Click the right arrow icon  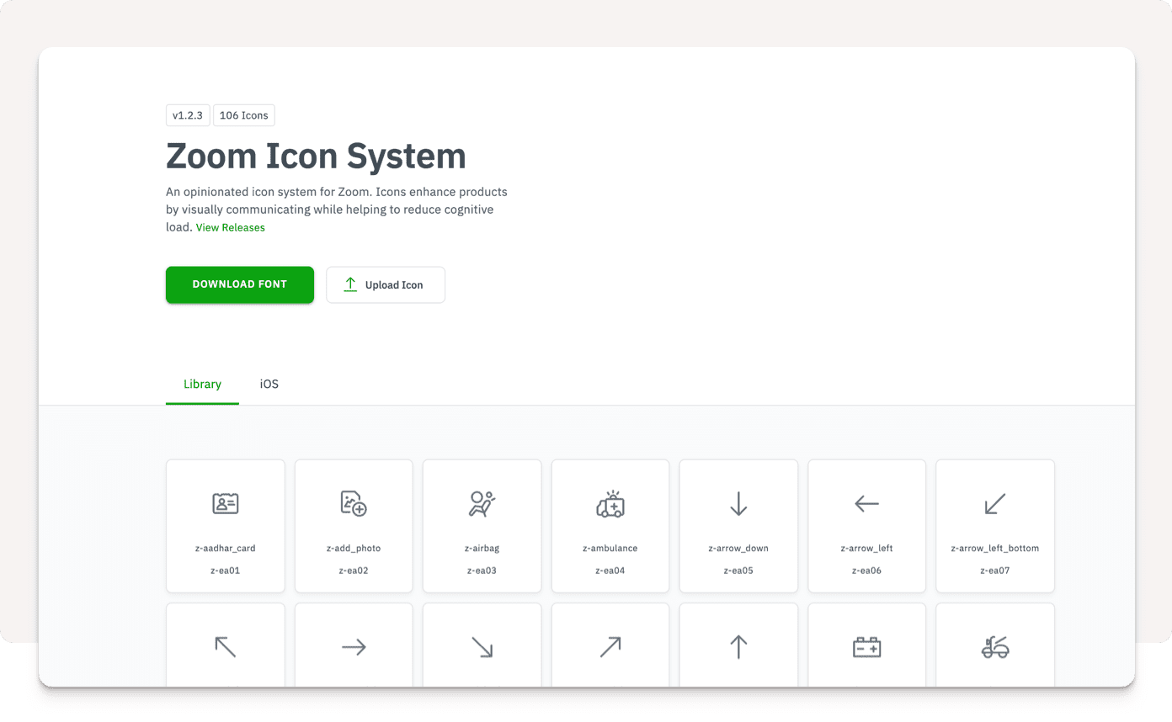pos(354,646)
